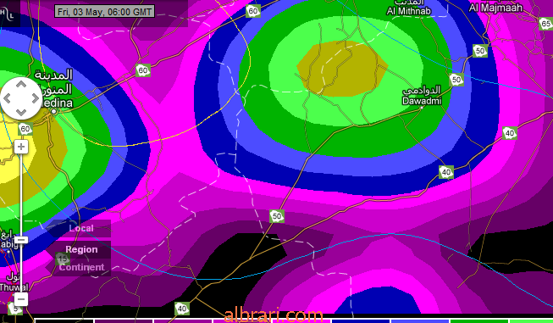Click the route 65 highway shield
Image resolution: width=553 pixels, height=323 pixels.
pos(545,24)
